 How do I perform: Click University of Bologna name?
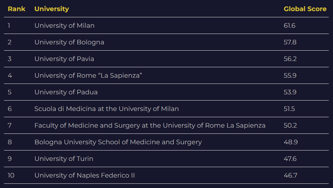coord(69,42)
